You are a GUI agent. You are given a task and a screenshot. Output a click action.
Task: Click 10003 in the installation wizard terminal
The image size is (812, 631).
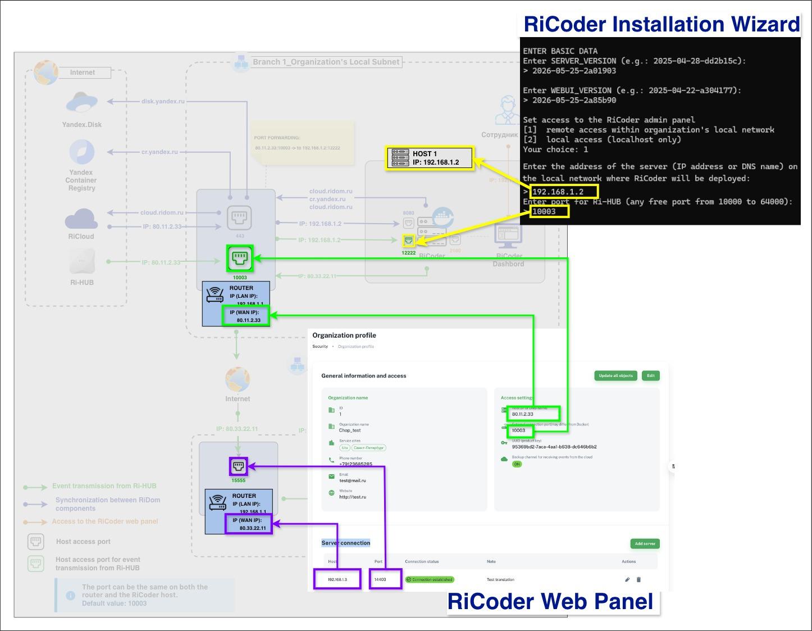coord(544,211)
